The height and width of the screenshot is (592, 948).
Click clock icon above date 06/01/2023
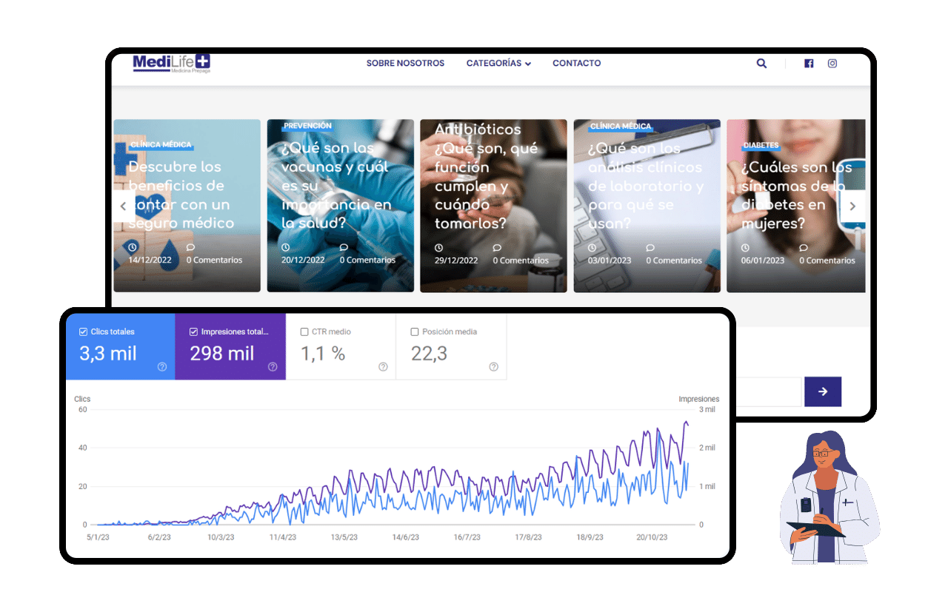click(x=745, y=247)
